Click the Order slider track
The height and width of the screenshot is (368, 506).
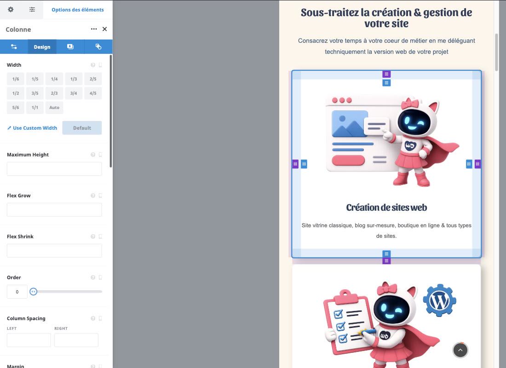click(x=68, y=292)
